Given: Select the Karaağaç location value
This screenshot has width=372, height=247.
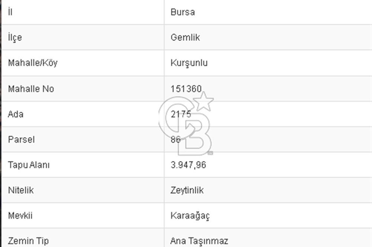Looking at the screenshot, I should 190,216.
